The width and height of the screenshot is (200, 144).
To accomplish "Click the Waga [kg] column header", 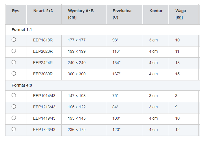I will point(181,14).
